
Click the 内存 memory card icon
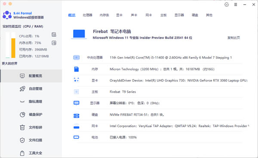pyautogui.click(x=77, y=69)
